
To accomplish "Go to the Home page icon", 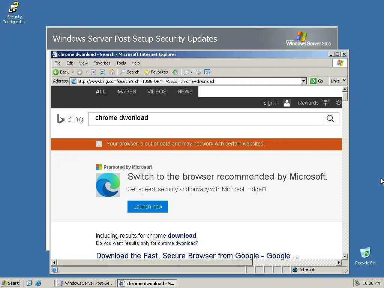I will coord(112,72).
